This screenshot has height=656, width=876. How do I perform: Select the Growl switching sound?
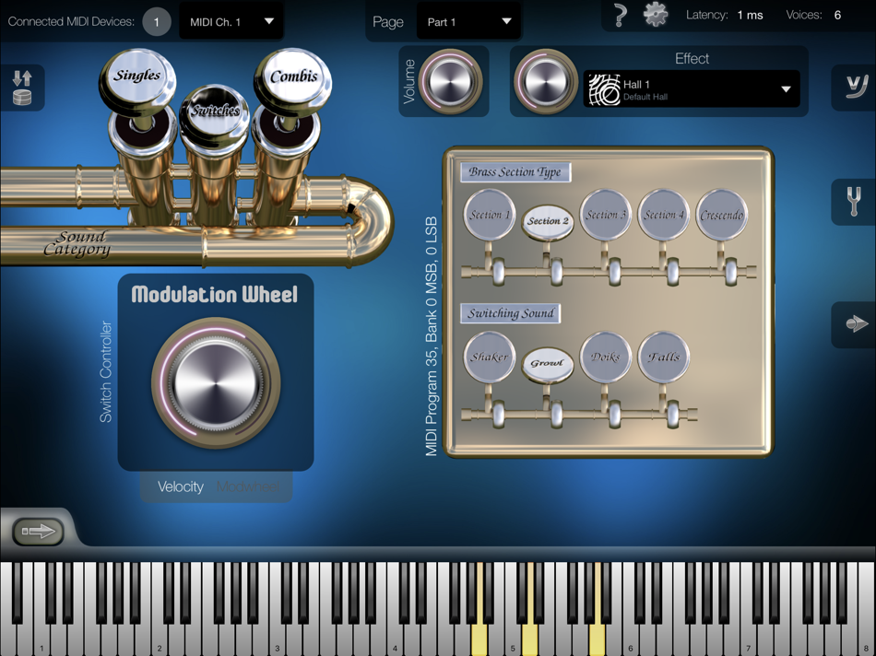pos(548,363)
